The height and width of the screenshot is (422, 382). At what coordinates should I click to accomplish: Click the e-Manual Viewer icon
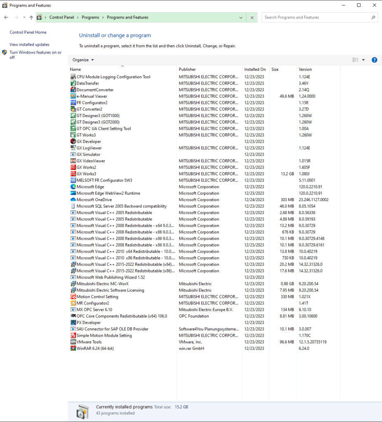point(73,96)
